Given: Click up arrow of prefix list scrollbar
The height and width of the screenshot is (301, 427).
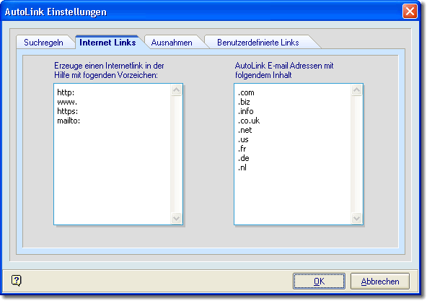Looking at the screenshot, I should (x=177, y=90).
